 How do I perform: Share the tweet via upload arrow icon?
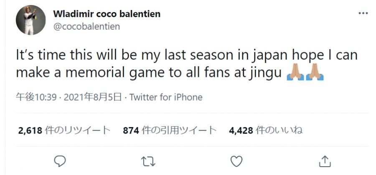325,160
